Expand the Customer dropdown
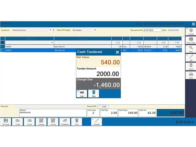This screenshot has height=147, width=196. tap(50, 30)
